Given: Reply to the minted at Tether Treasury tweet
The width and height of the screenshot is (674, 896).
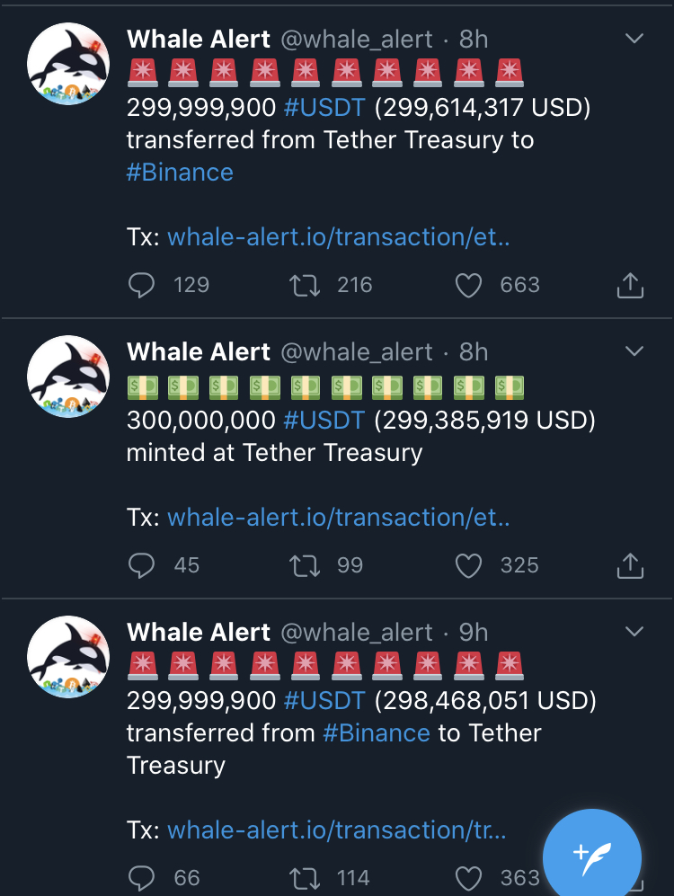Looking at the screenshot, I should (x=141, y=565).
